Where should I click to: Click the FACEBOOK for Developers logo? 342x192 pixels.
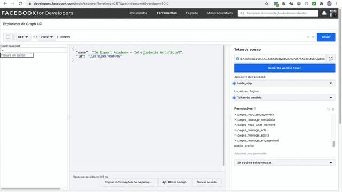click(37, 13)
